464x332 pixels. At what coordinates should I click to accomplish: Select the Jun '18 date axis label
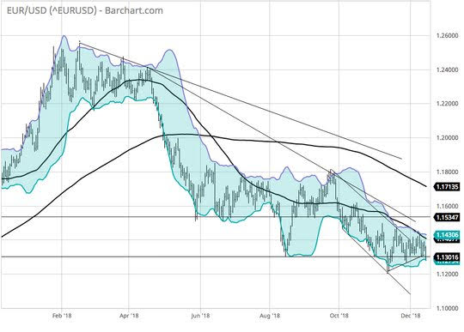pyautogui.click(x=200, y=316)
